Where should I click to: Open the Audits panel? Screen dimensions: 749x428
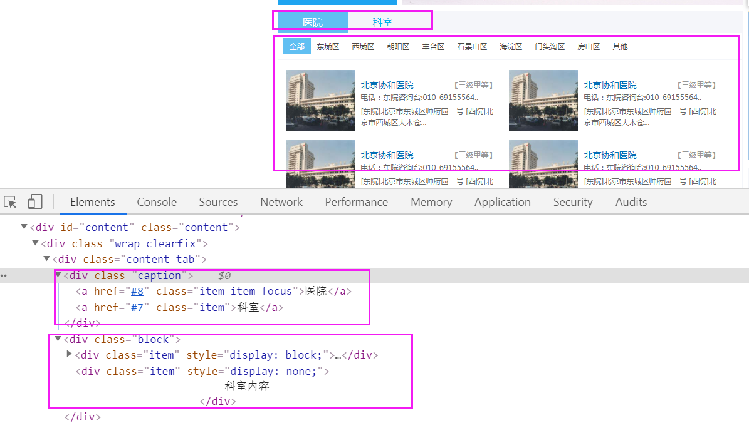631,201
